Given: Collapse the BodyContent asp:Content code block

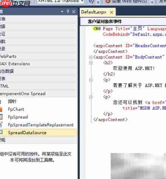Looking at the screenshot, I should [x=91, y=57].
